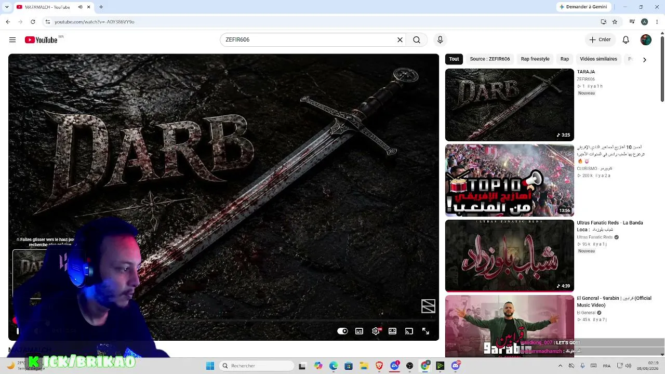Viewport: 665px width, 374px height.
Task: Open the TOP 10 stadium chants thumbnail
Action: tap(510, 180)
